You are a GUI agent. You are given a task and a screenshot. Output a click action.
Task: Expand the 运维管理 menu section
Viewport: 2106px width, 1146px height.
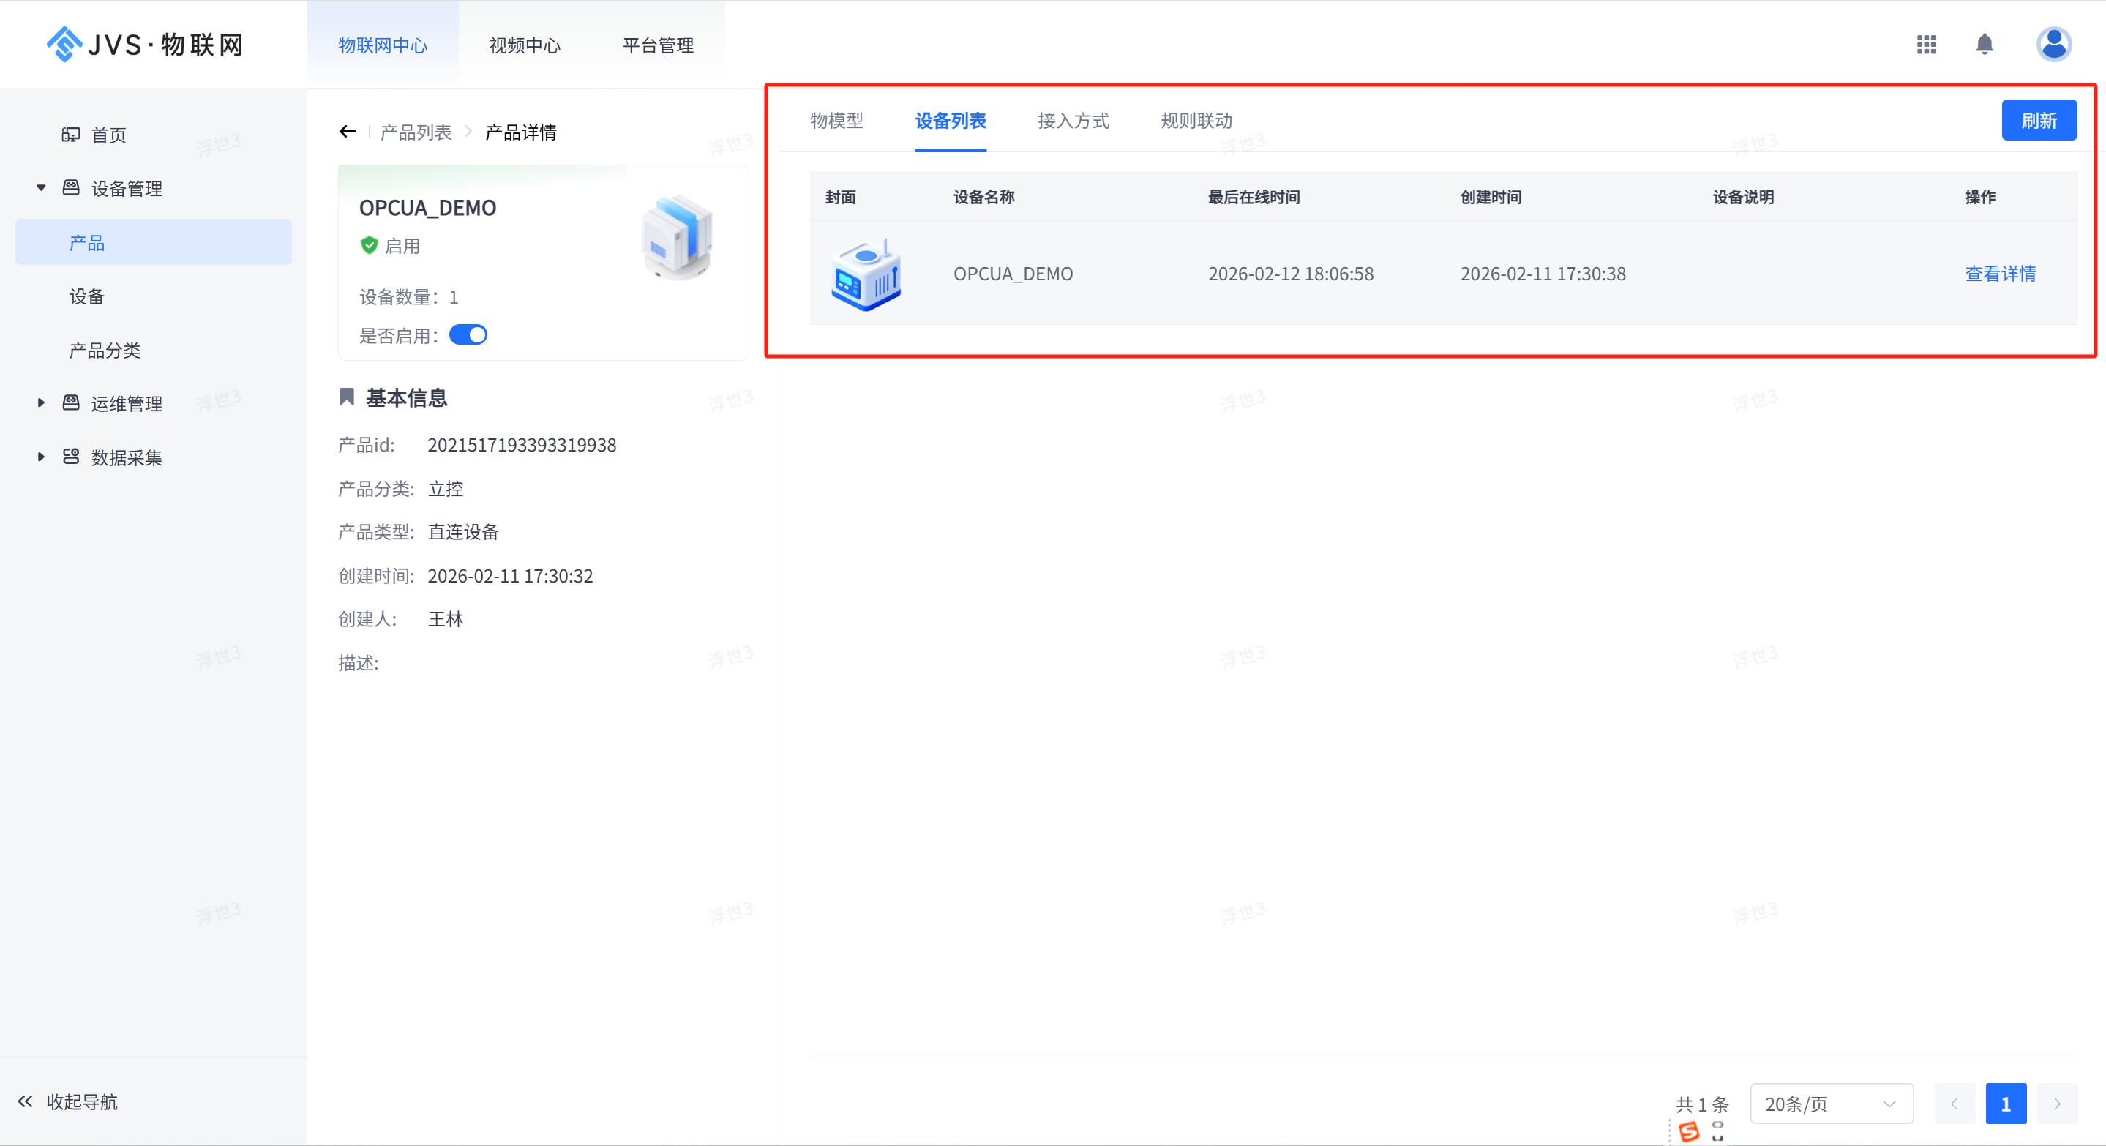click(x=41, y=403)
